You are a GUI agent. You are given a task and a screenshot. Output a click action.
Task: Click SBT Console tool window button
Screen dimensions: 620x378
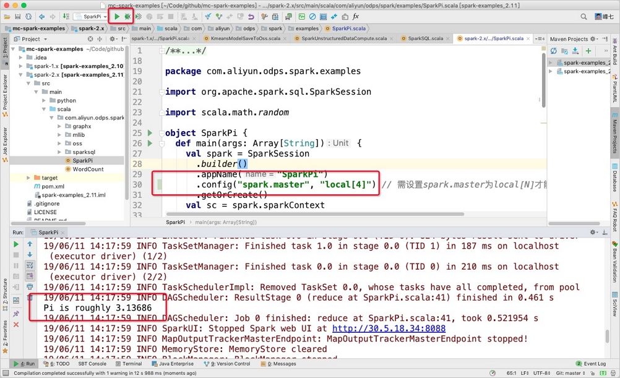click(x=92, y=364)
